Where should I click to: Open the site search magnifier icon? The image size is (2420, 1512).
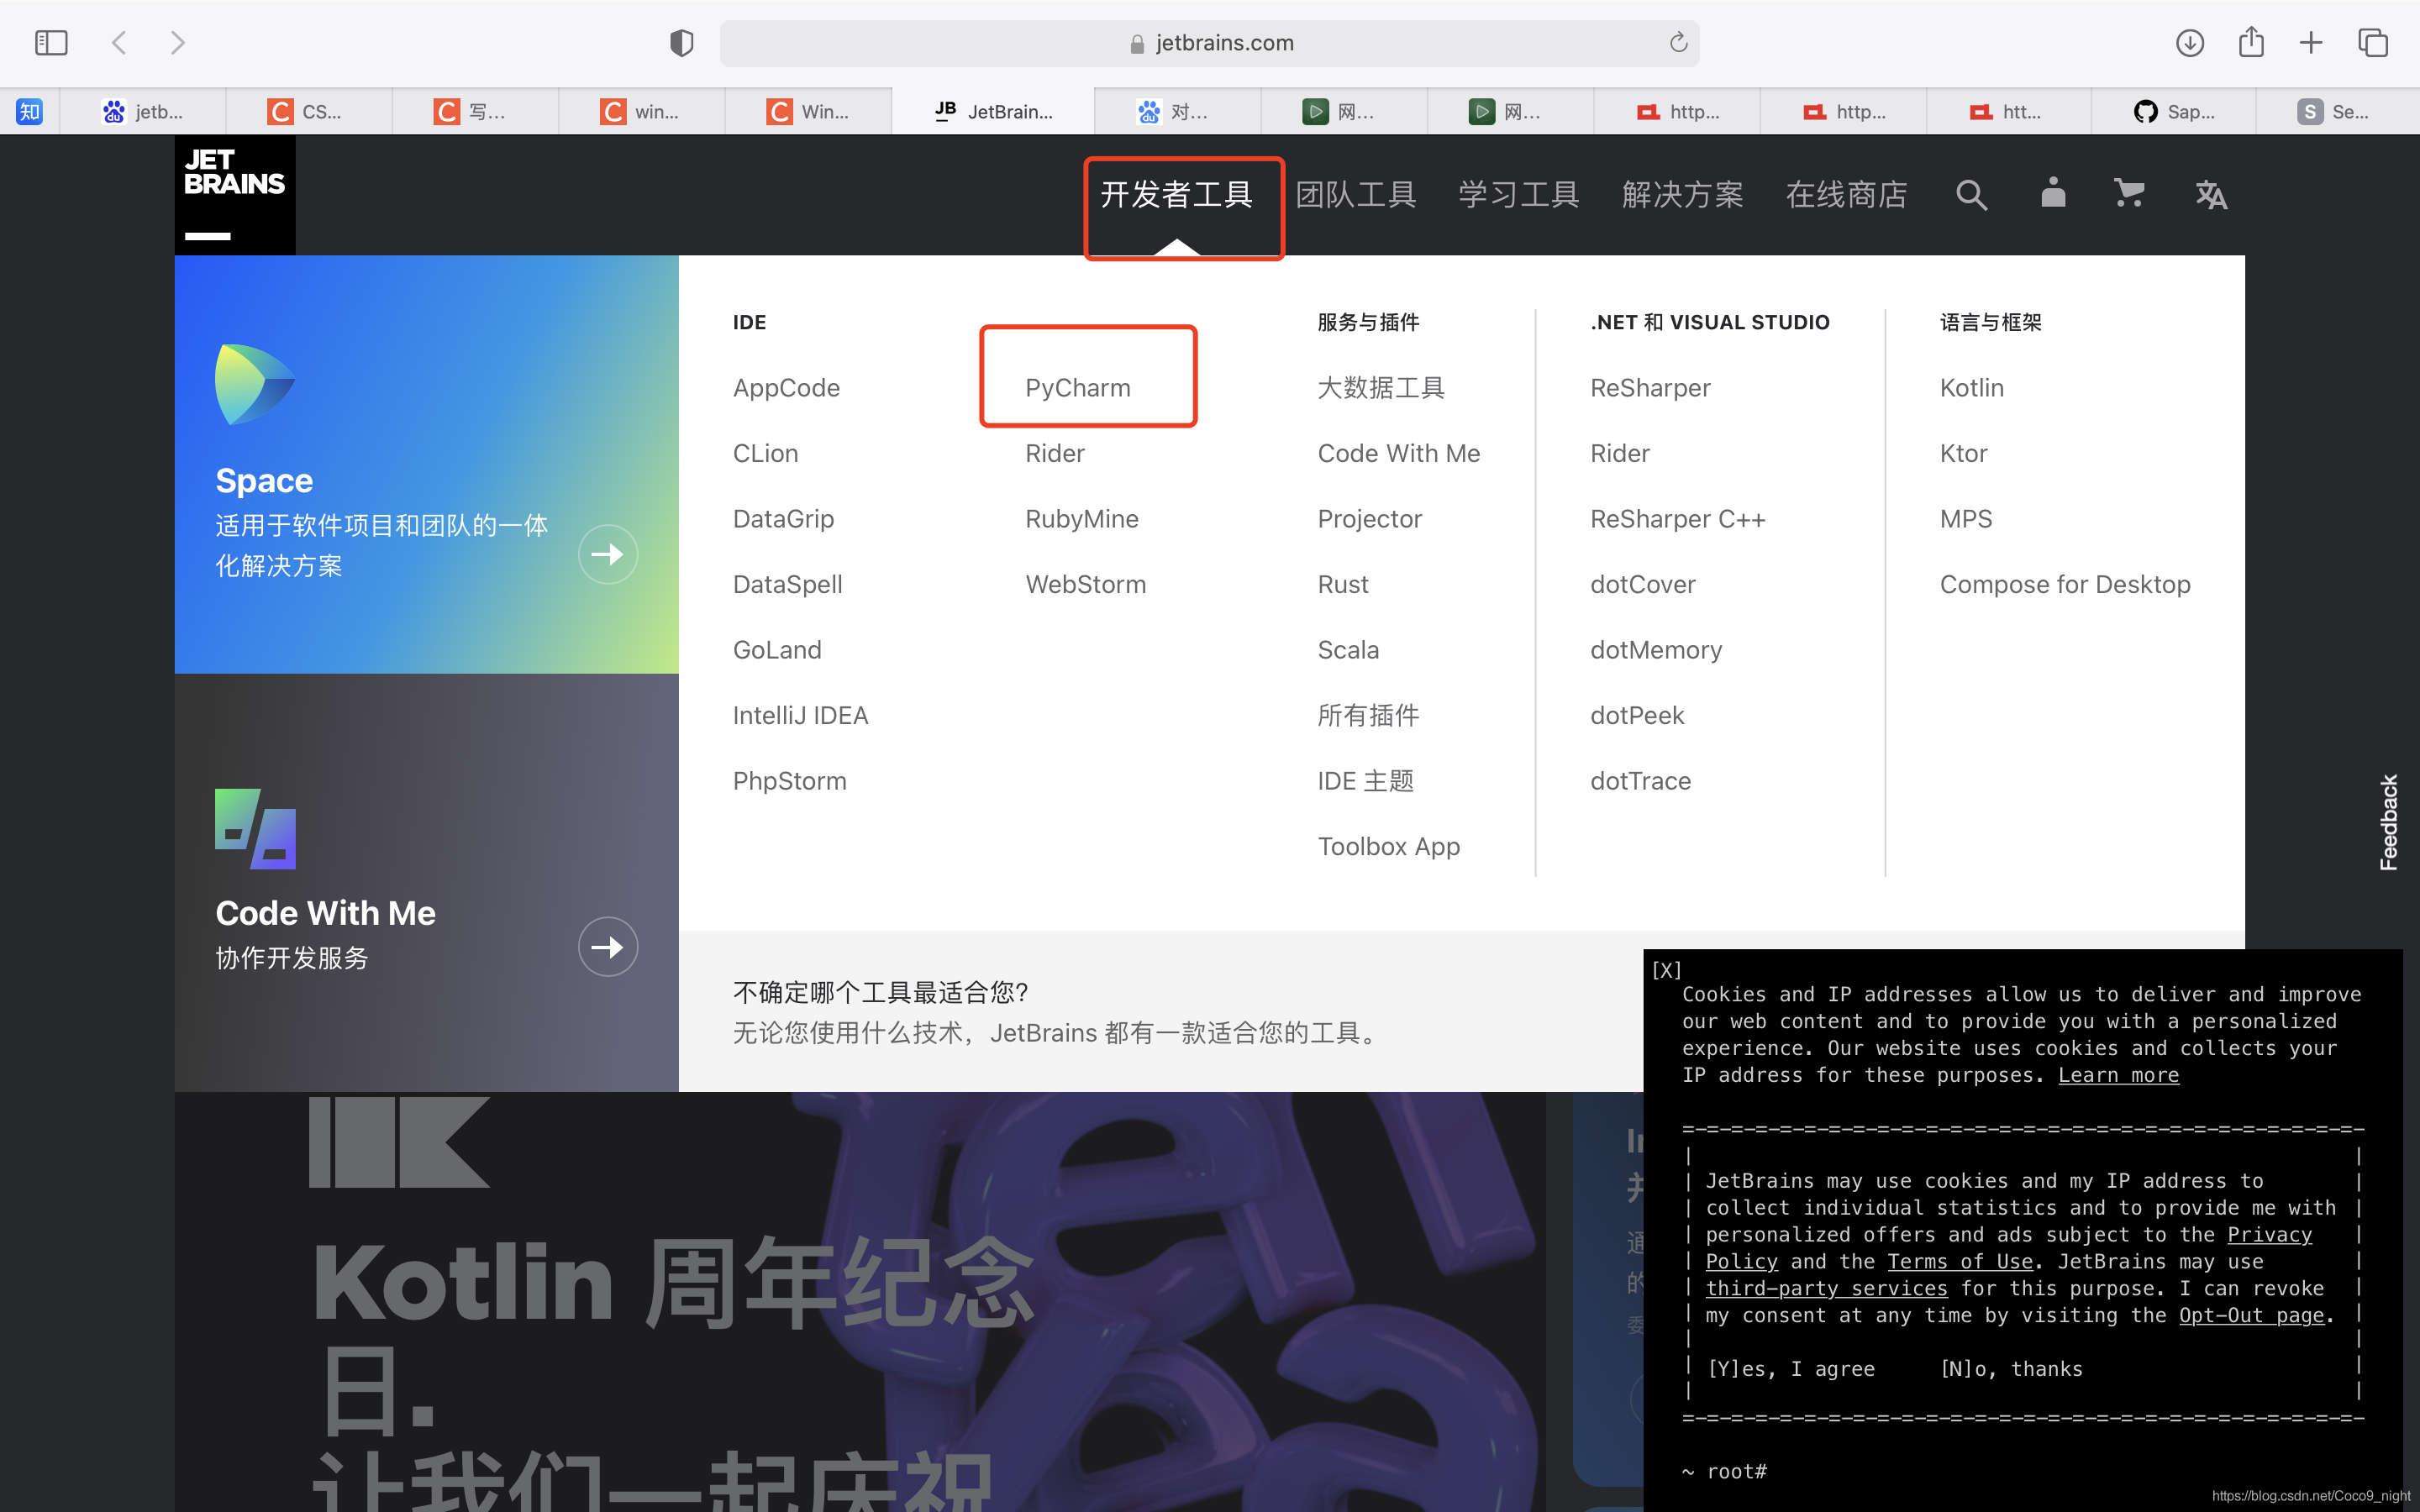tap(1971, 195)
